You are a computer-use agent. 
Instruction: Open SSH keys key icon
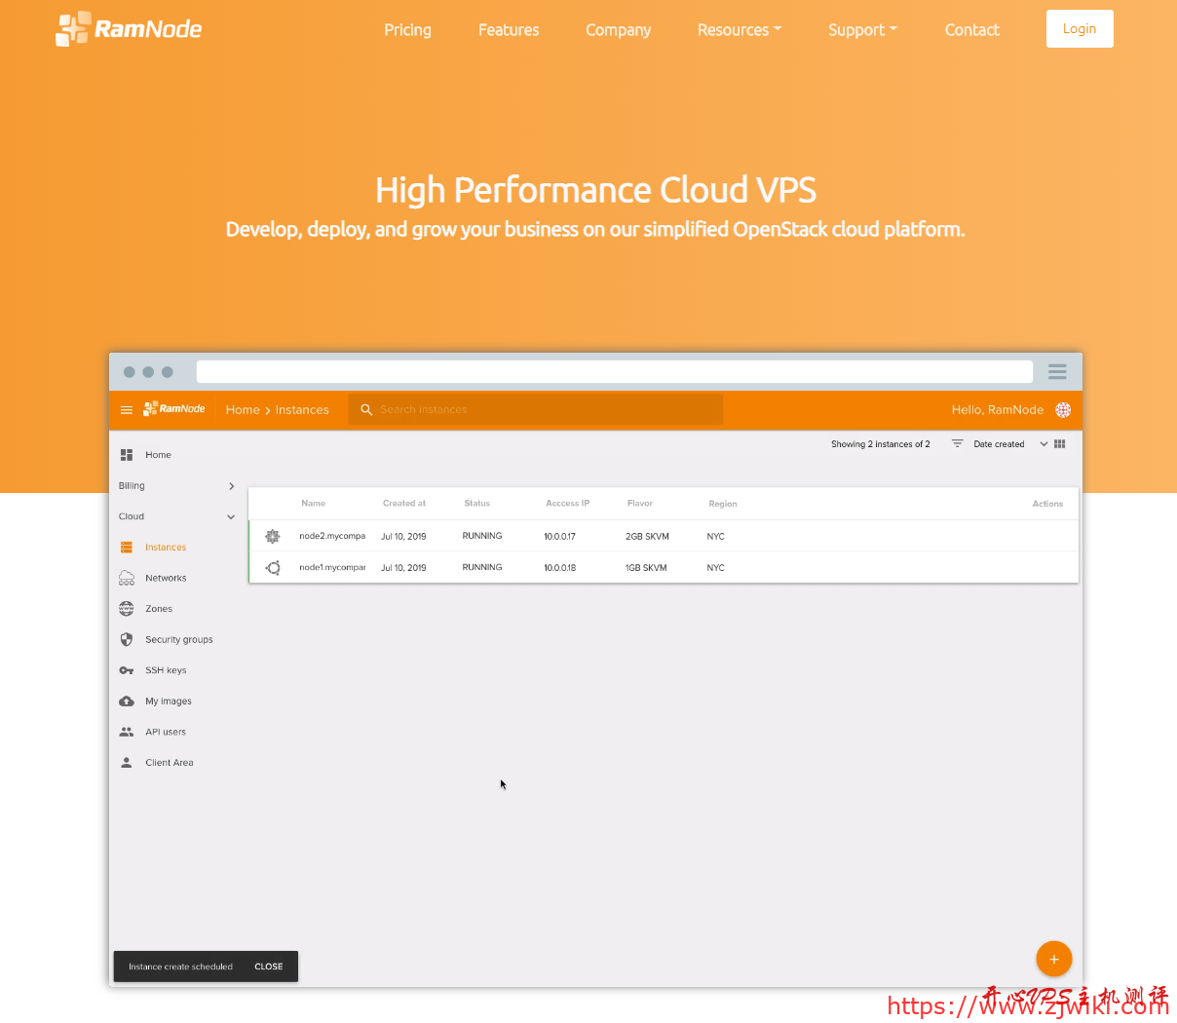coord(127,671)
